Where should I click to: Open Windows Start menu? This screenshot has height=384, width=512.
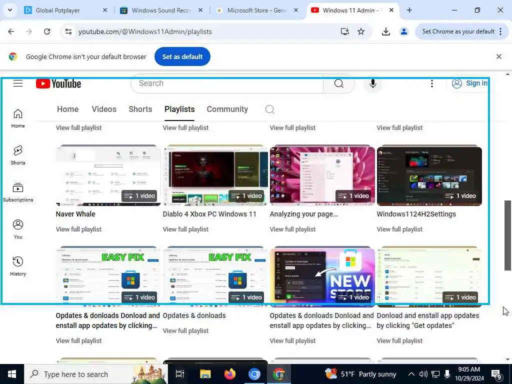[12, 374]
